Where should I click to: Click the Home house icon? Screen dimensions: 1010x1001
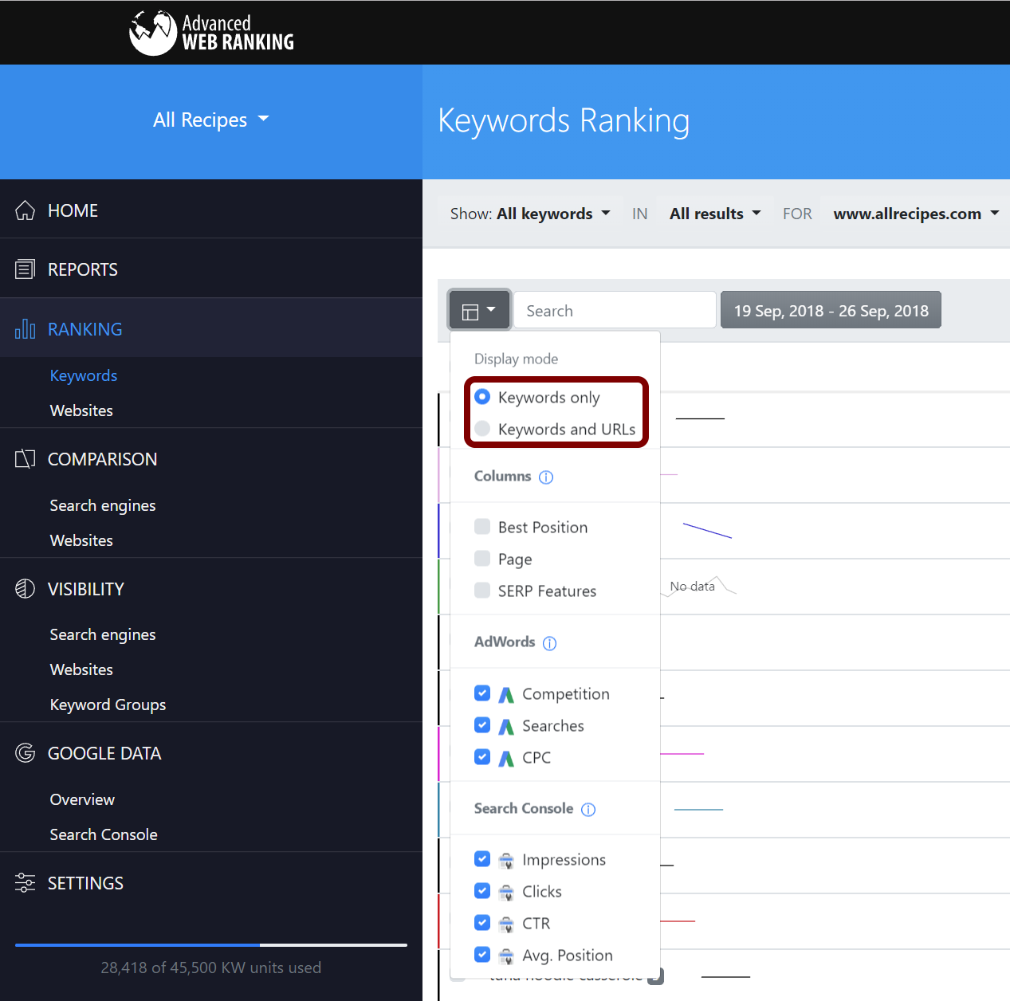click(x=26, y=210)
